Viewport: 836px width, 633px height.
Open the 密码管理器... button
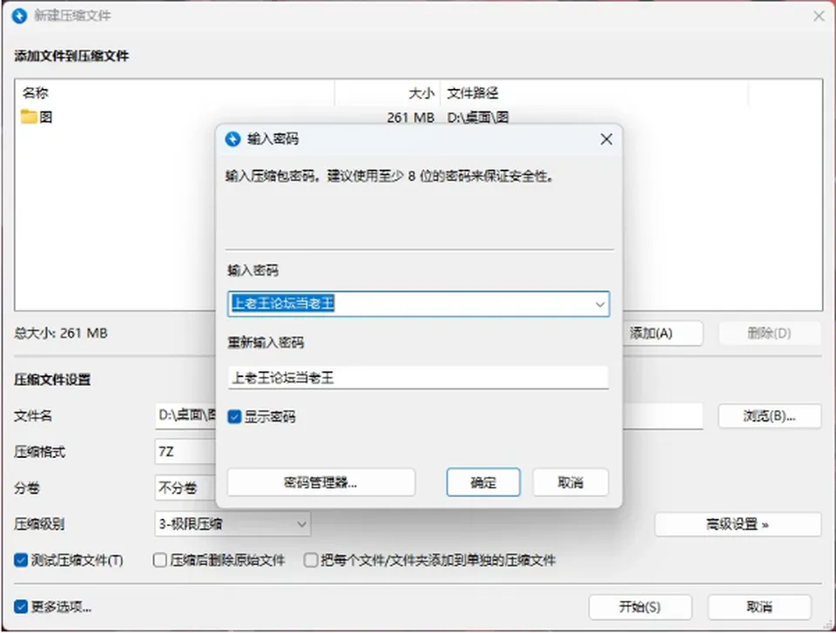click(321, 482)
